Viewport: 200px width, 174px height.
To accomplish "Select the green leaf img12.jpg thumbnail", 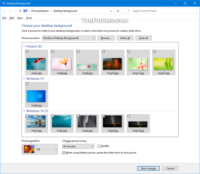I will click(163, 64).
